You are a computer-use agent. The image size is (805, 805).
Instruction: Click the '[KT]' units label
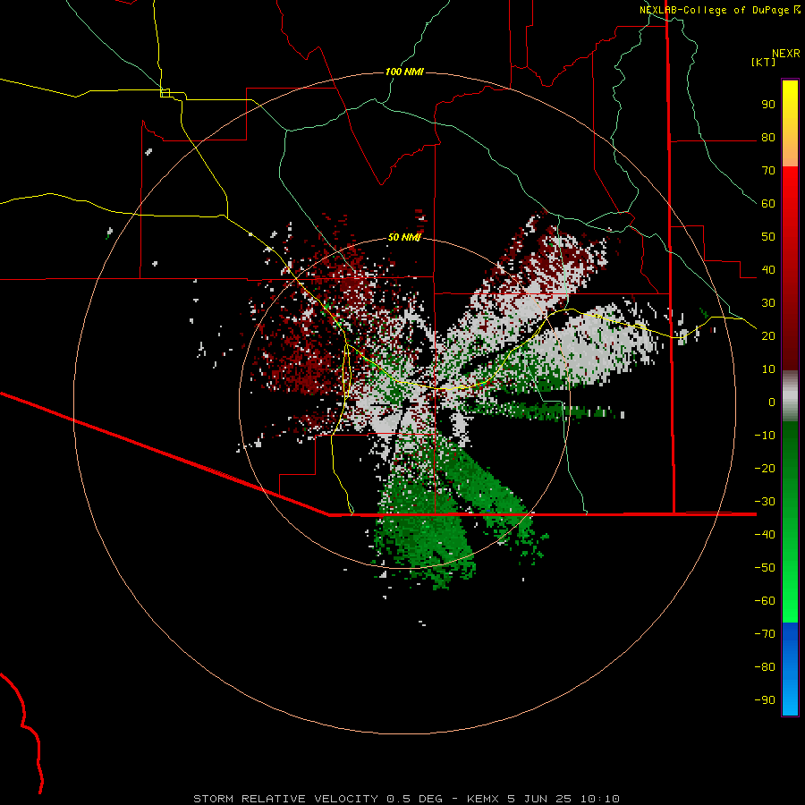[x=764, y=62]
